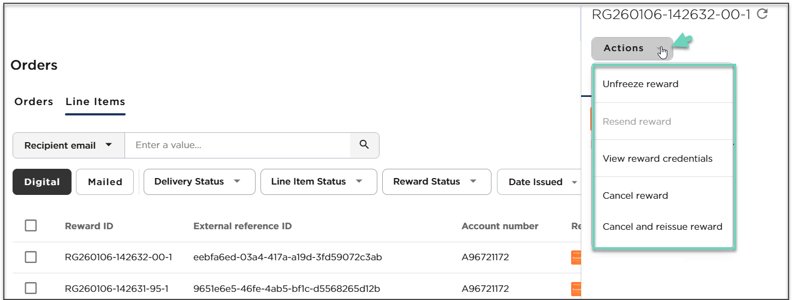Click Cancel reward in the menu

635,196
